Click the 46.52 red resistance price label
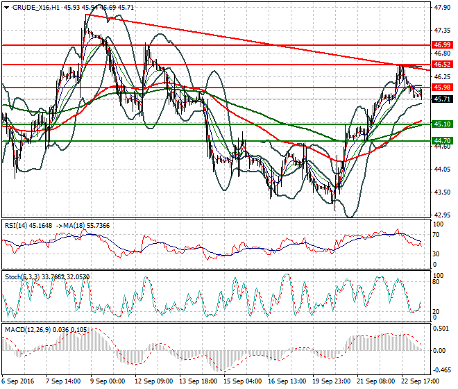 [x=442, y=65]
